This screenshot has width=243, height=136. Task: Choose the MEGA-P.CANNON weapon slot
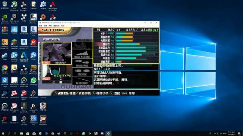click(x=82, y=54)
